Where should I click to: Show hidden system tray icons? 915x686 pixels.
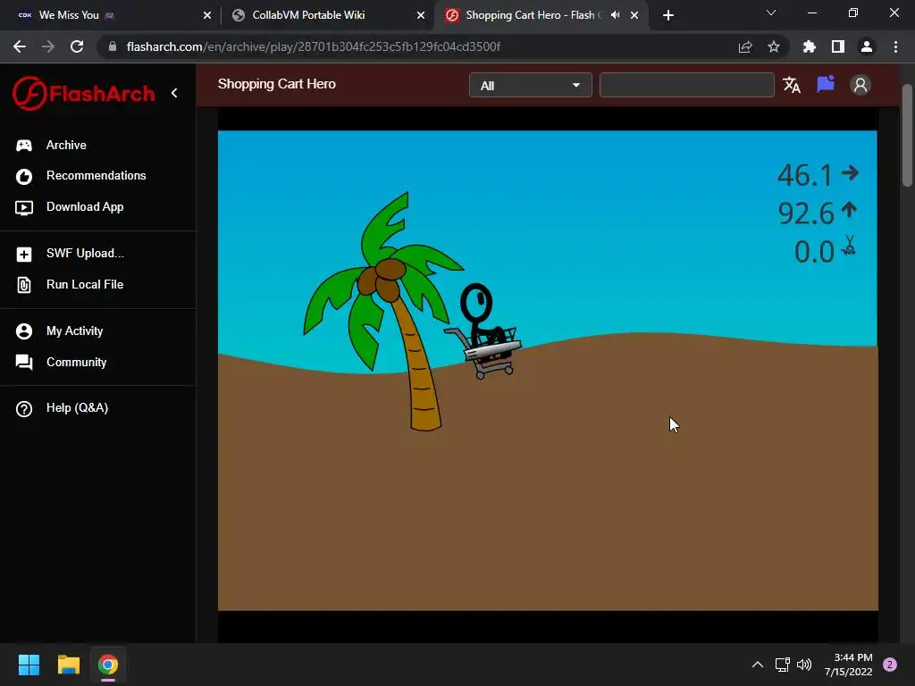(758, 665)
